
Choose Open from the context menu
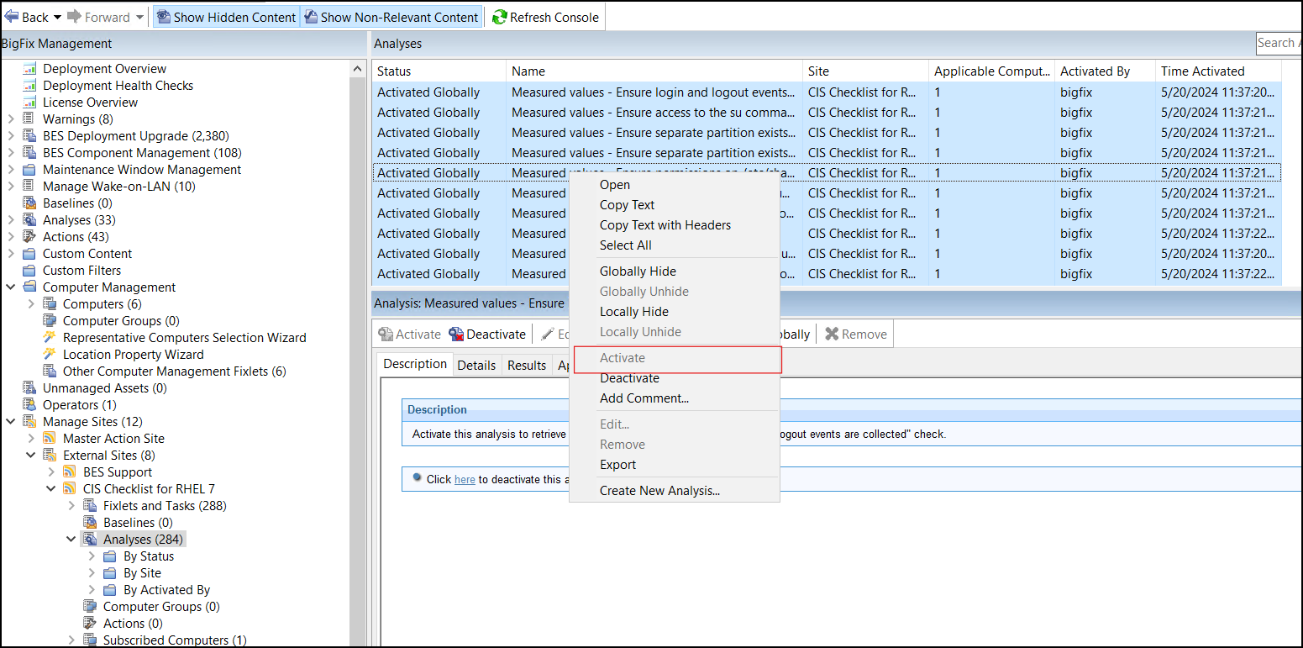point(675,185)
